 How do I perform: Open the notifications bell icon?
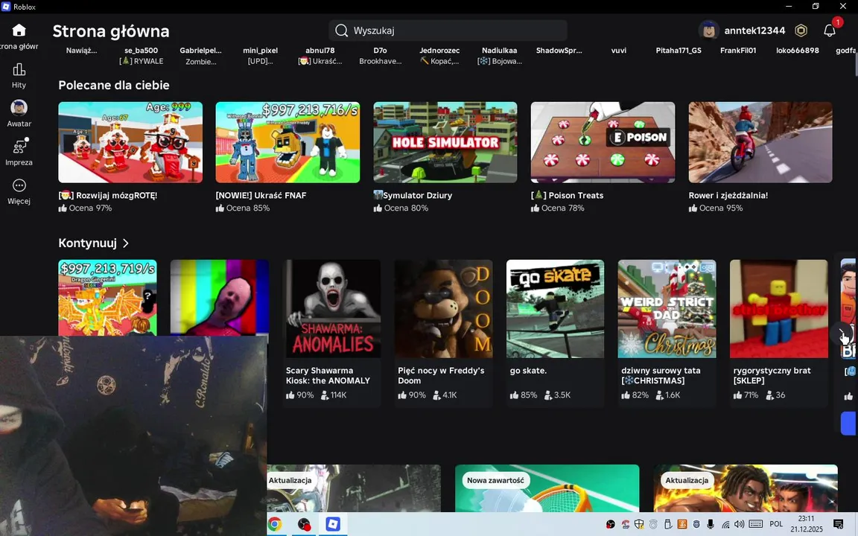[x=830, y=31]
